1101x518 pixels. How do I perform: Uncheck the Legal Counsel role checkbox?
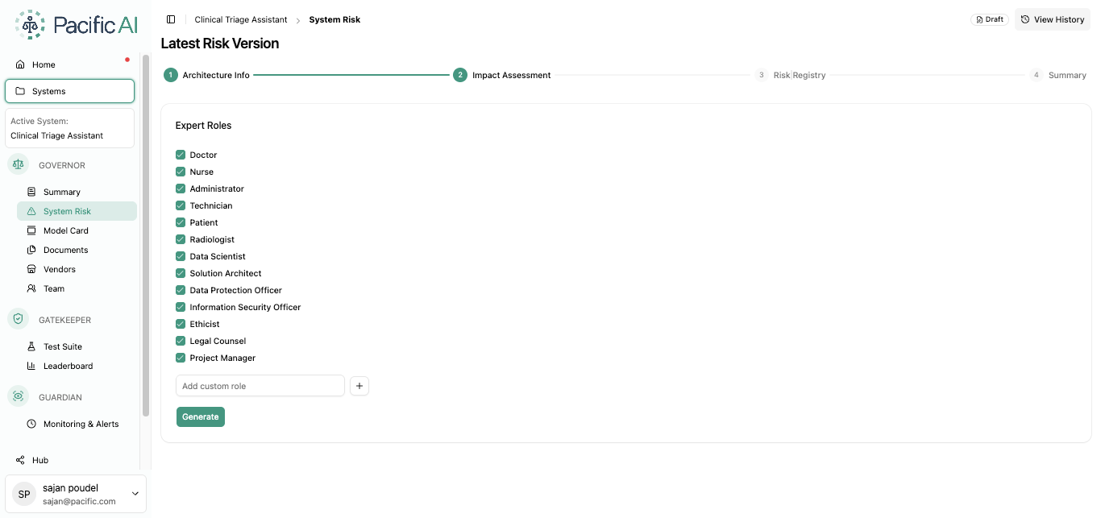tap(181, 341)
